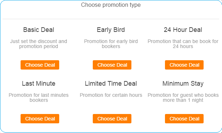Viewport: 222px width, 133px height.
Task: Click the more than 1 night description
Action: [x=183, y=98]
